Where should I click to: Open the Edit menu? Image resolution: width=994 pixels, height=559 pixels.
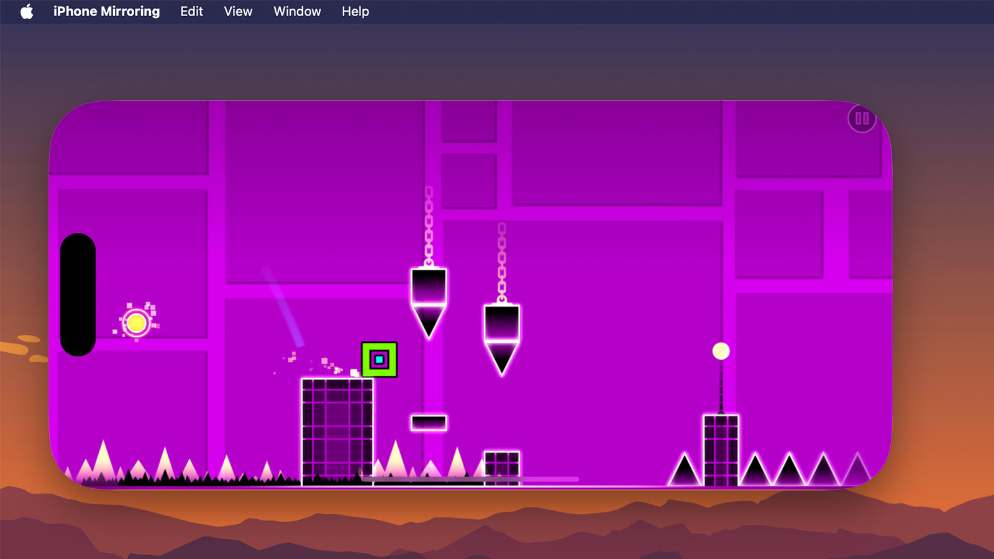click(x=191, y=11)
